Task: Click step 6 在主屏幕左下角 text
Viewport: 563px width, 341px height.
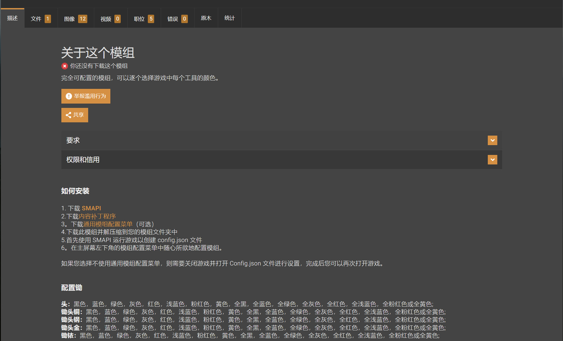Action: tap(143, 248)
